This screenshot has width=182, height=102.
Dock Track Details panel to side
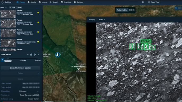point(35,55)
